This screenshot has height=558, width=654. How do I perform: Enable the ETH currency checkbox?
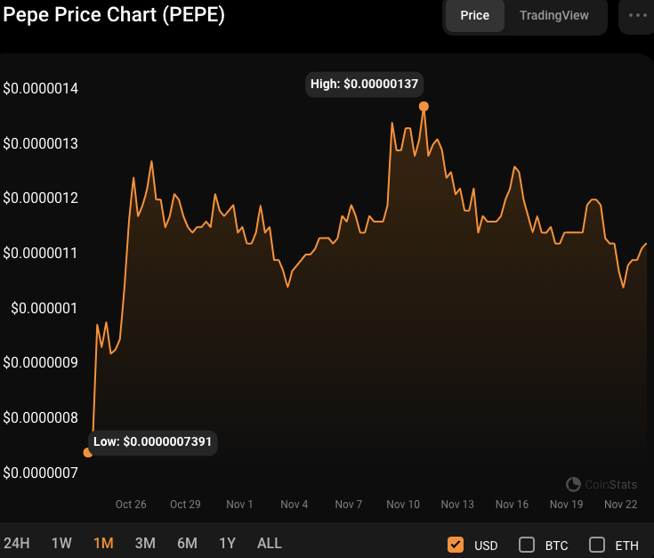tap(597, 545)
